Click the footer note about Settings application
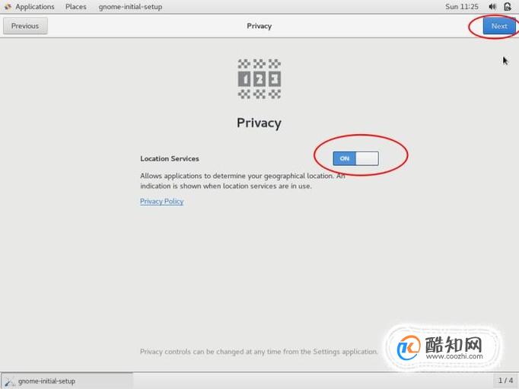519x389 pixels. tap(259, 352)
